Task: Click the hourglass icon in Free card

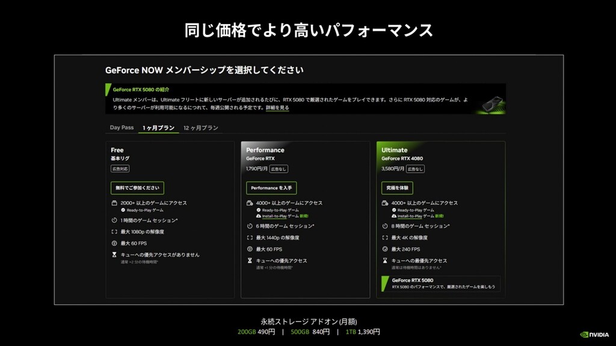Action: pos(114,255)
